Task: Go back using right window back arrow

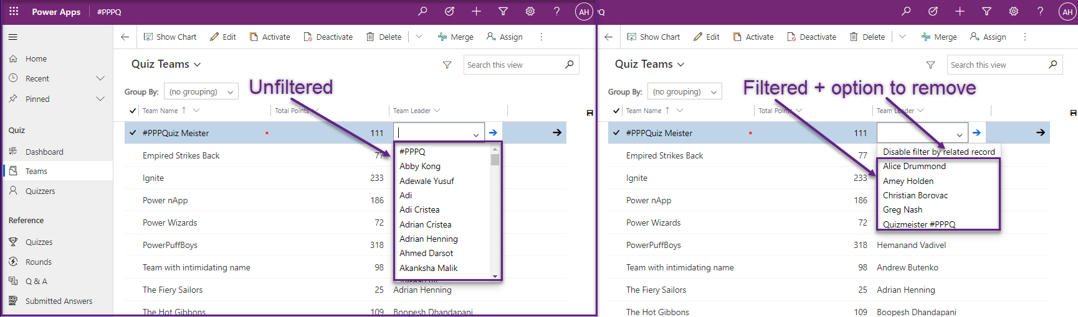Action: 608,37
